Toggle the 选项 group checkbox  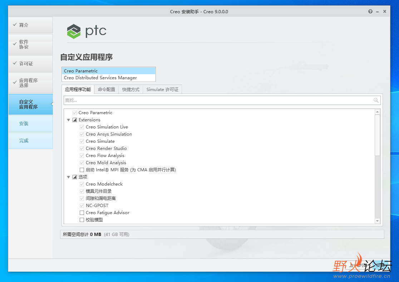(75, 177)
